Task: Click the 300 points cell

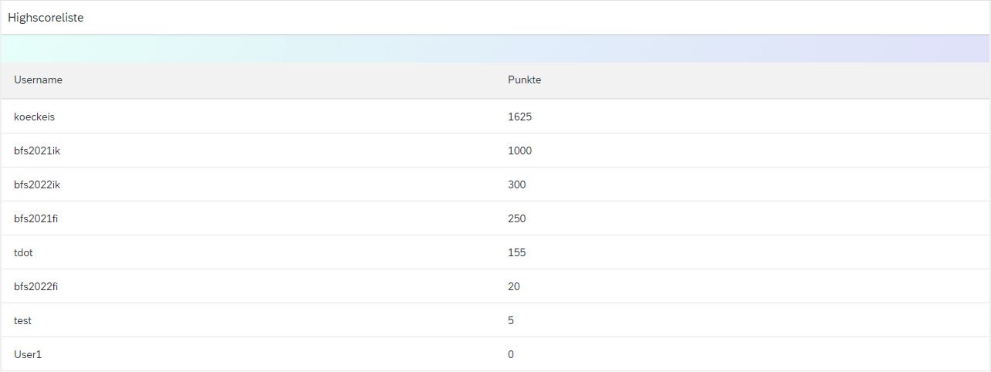Action: point(516,184)
